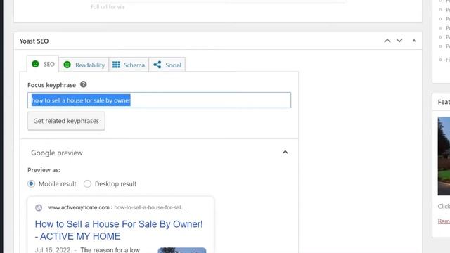The width and height of the screenshot is (450, 253).
Task: Select the Desktop result radio button
Action: (x=87, y=183)
